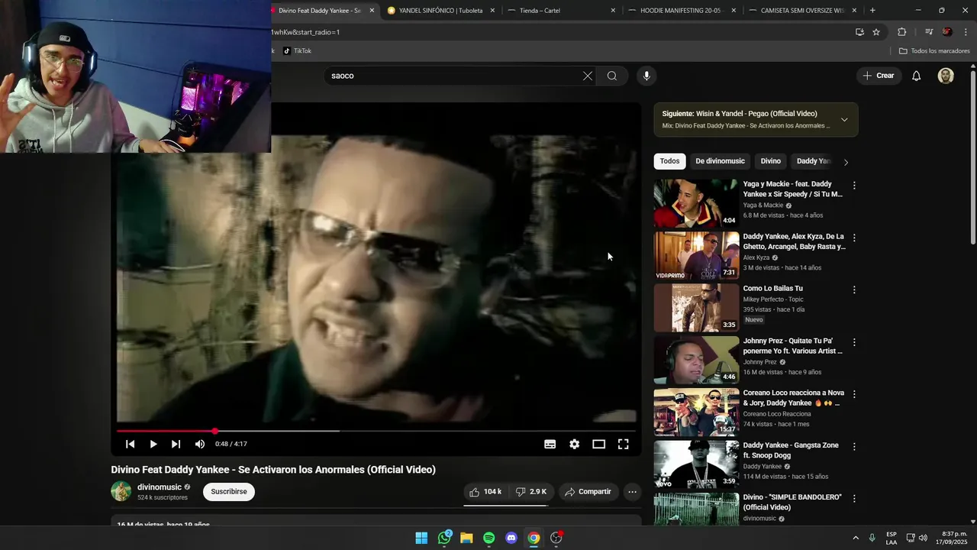Open options for SIMPLE BANDOLERO video
This screenshot has height=550, width=977.
coord(854,499)
